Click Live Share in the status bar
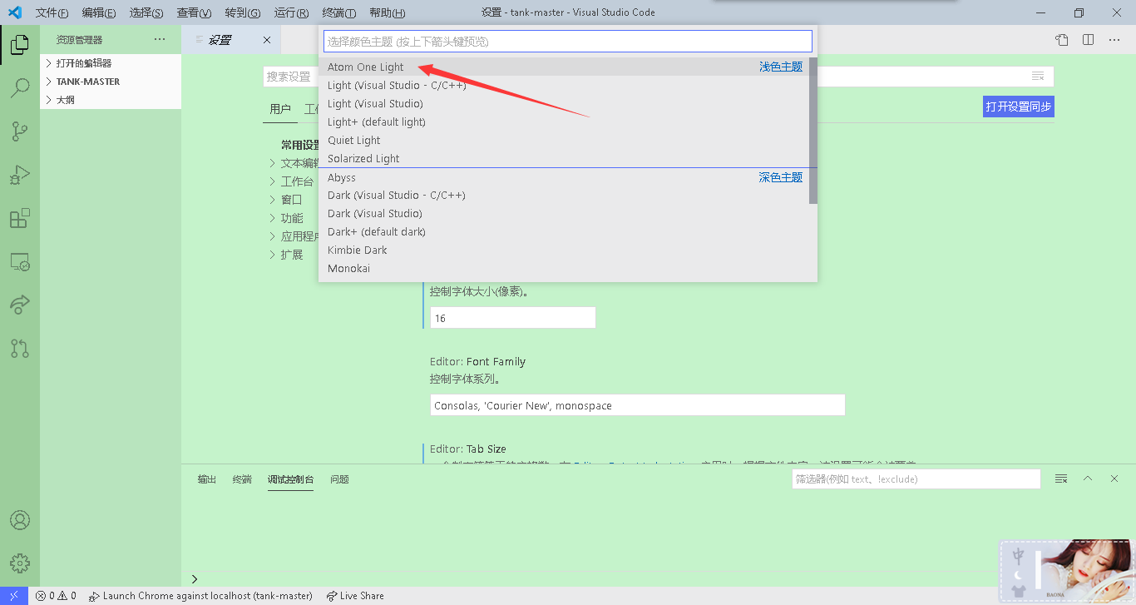The width and height of the screenshot is (1136, 605). [355, 596]
